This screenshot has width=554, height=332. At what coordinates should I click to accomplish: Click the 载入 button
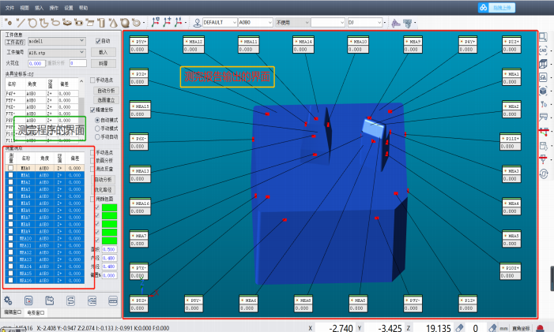coord(104,51)
